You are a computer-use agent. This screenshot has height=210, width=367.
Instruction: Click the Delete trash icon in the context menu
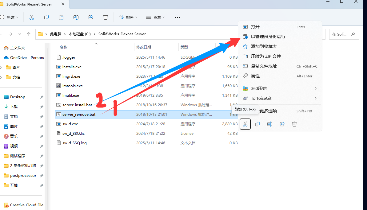(294, 124)
